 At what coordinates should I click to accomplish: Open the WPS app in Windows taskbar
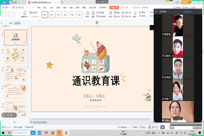pyautogui.click(x=46, y=133)
